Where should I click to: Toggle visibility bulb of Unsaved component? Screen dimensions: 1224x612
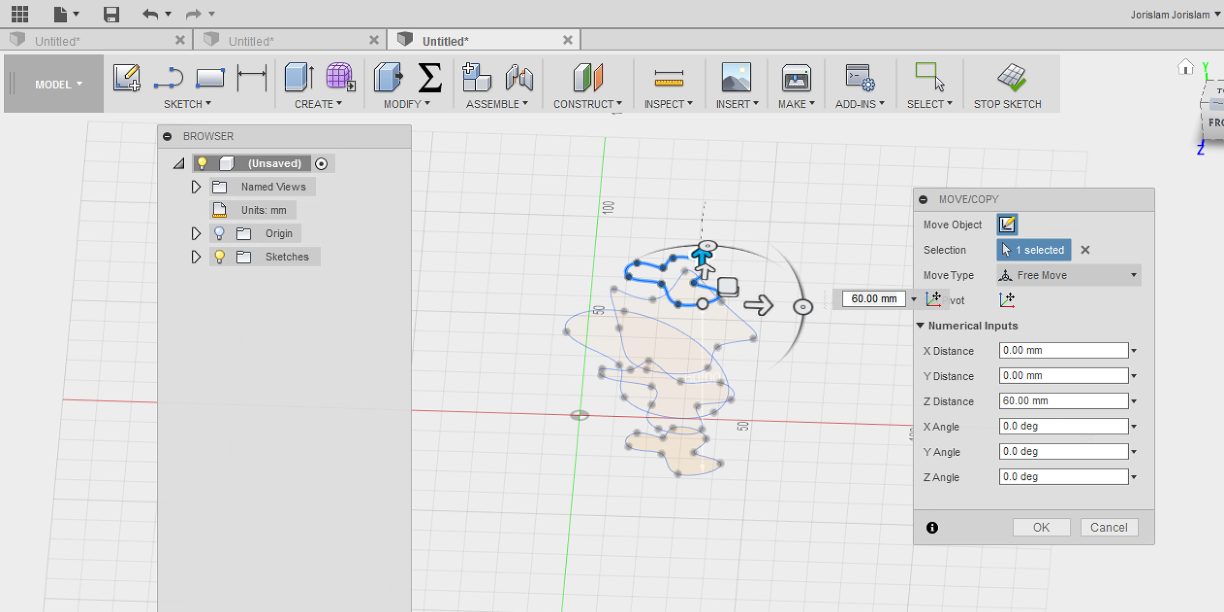click(202, 163)
